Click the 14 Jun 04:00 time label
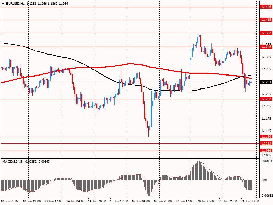The image size is (273, 205). click(x=75, y=201)
